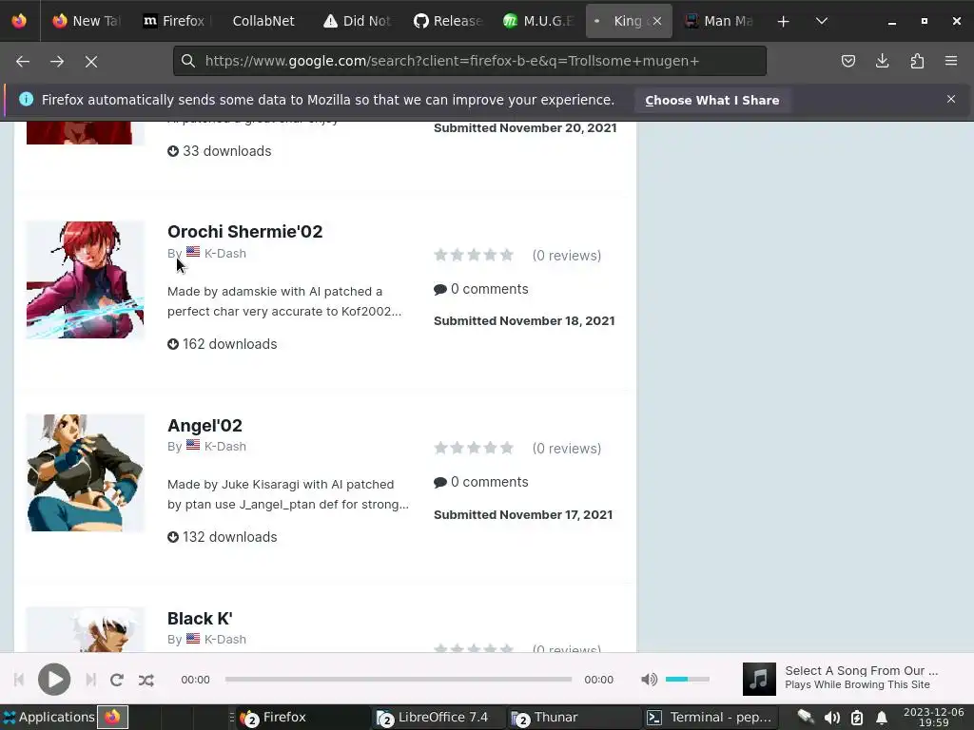Click the Firefox launcher icon beside Applications
The width and height of the screenshot is (974, 730).
(x=112, y=717)
